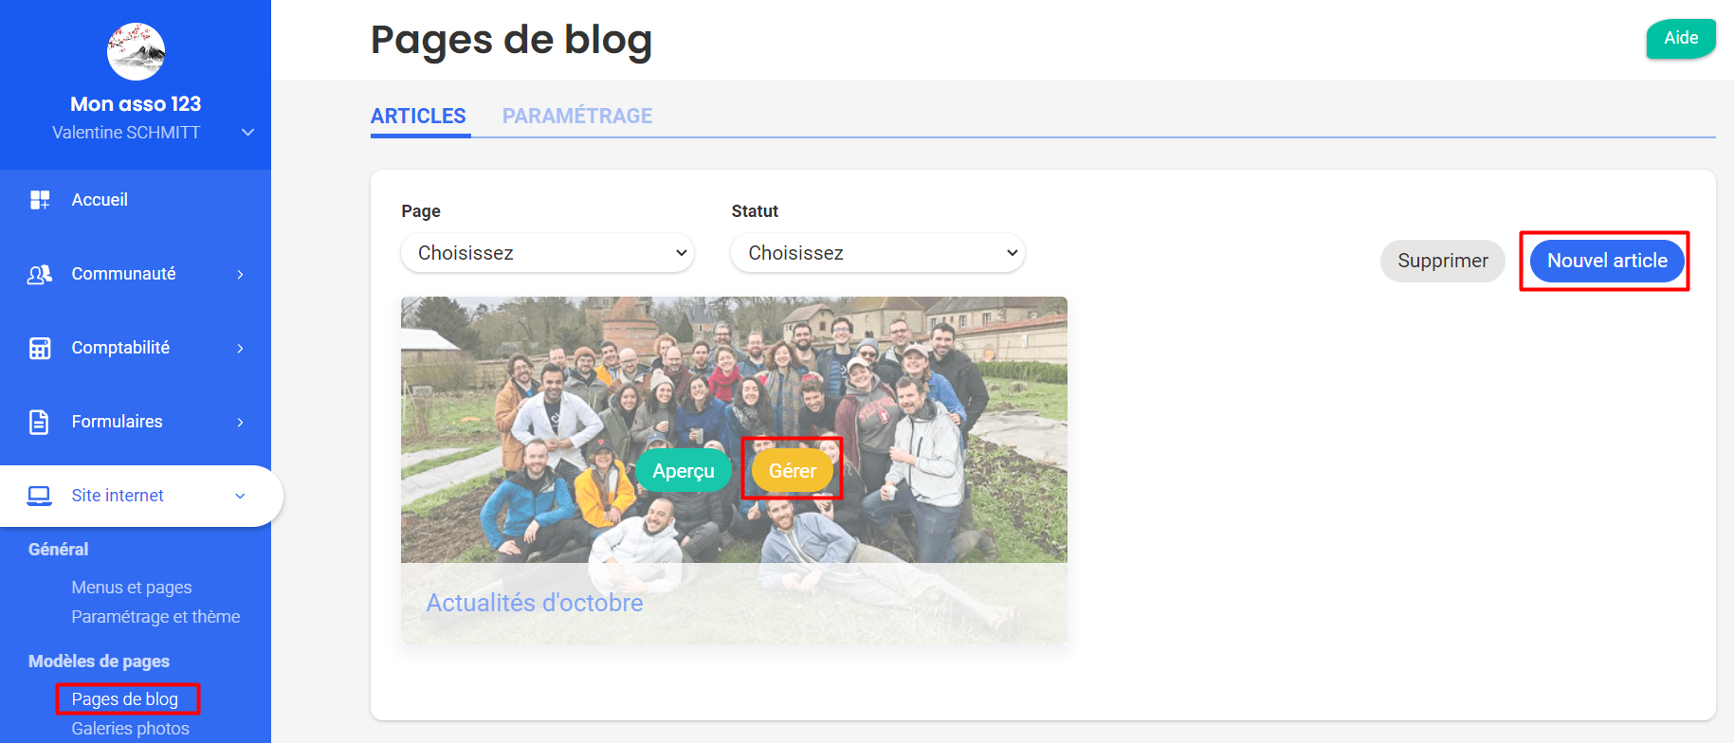Click the Site internet laptop icon

40,496
